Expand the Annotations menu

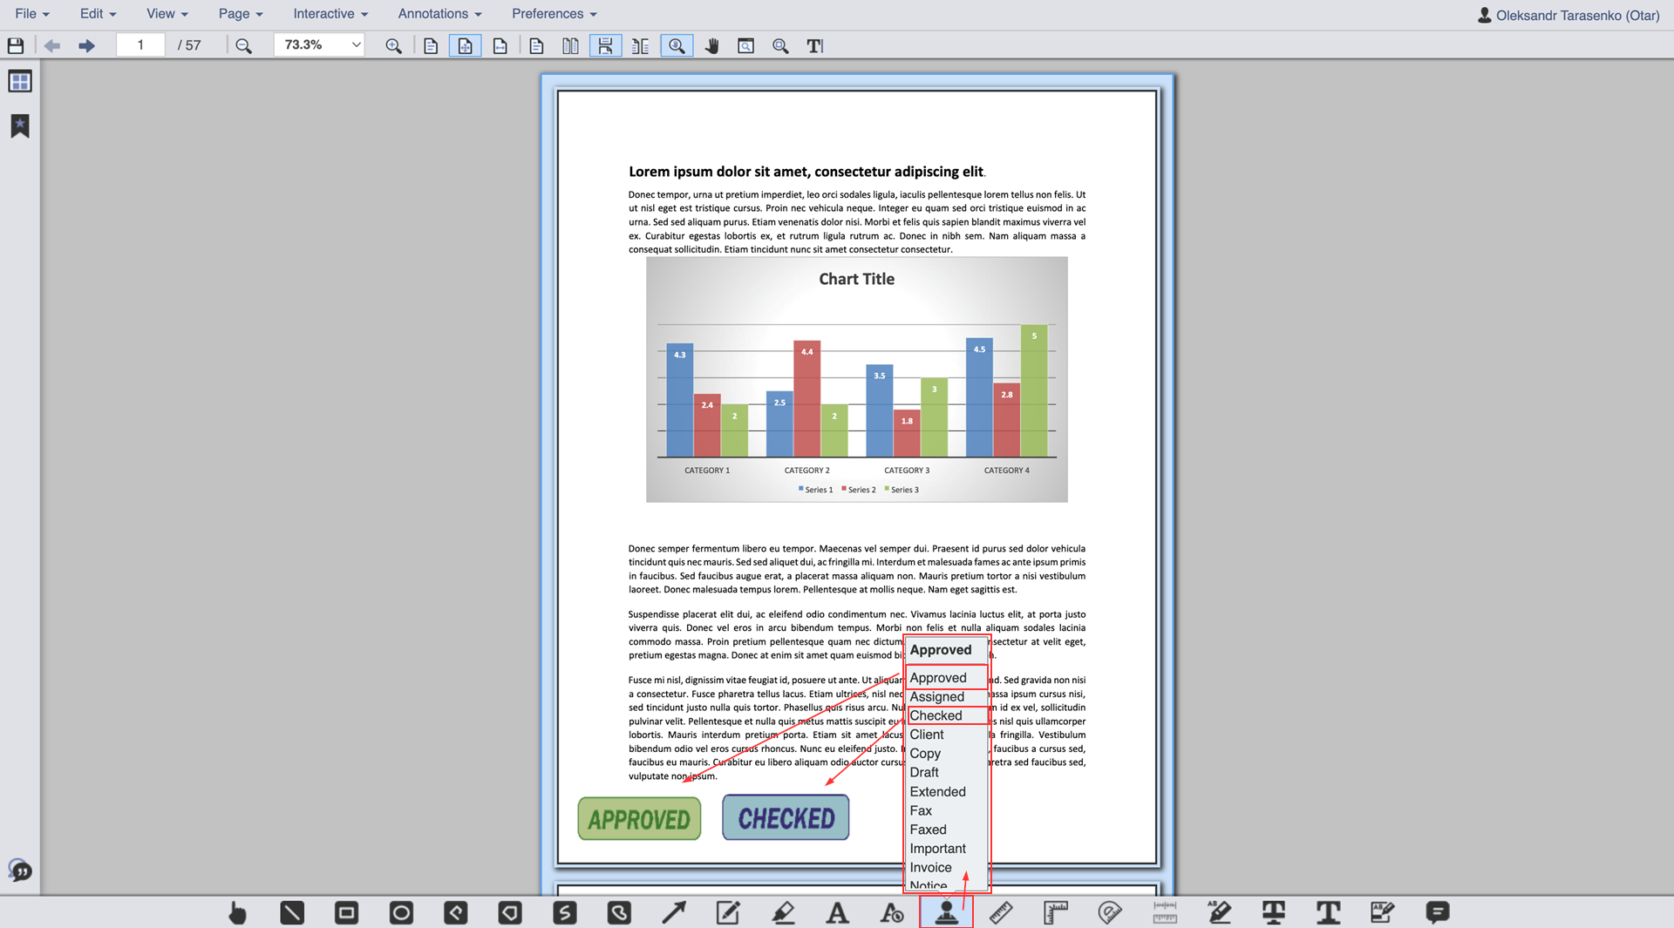pos(439,14)
